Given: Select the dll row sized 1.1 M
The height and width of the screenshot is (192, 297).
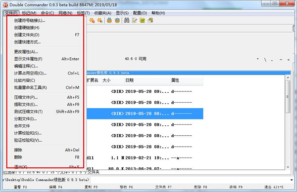Looking at the screenshot, I should tap(145, 157).
